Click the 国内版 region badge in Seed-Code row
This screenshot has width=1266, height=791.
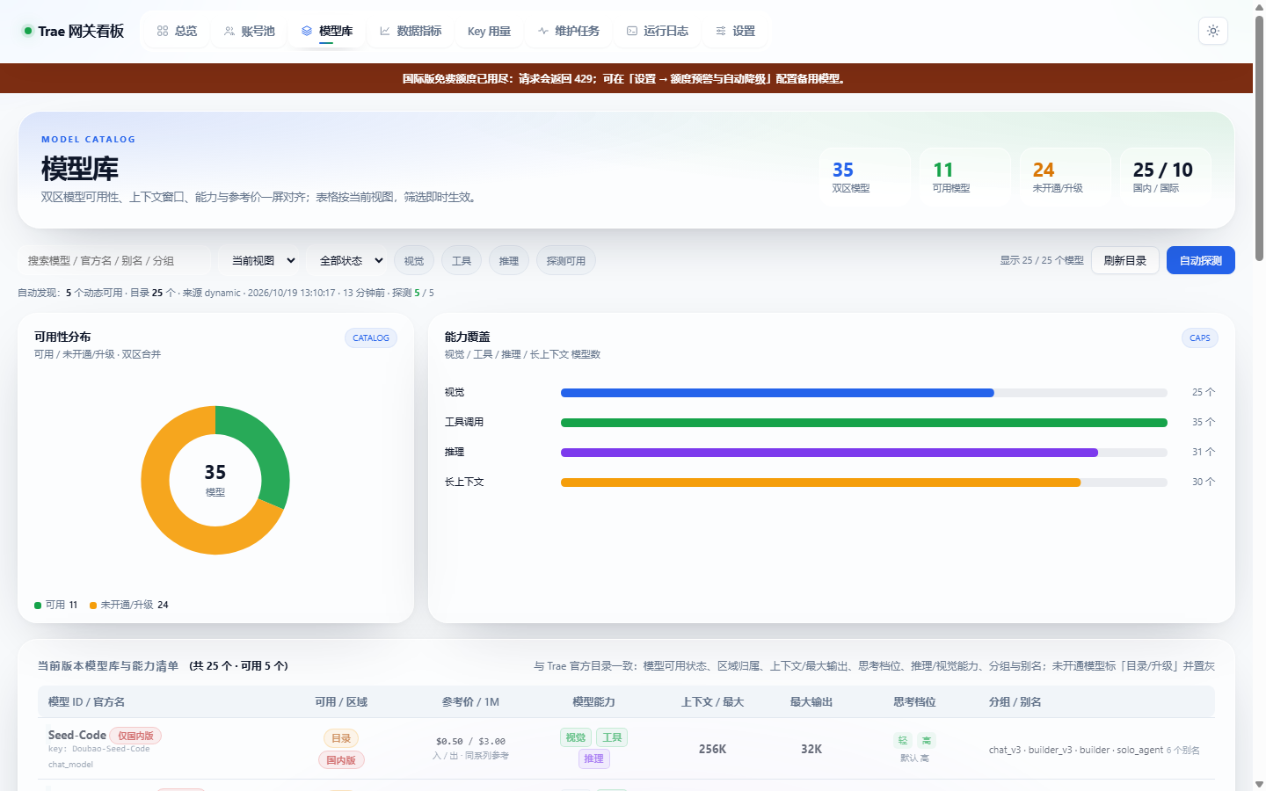(341, 760)
